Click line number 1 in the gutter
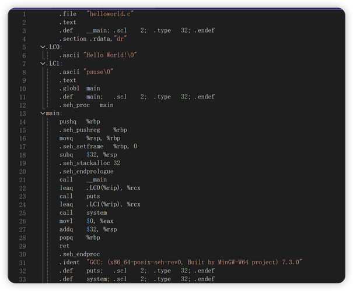This screenshot has width=353, height=291. [x=24, y=14]
